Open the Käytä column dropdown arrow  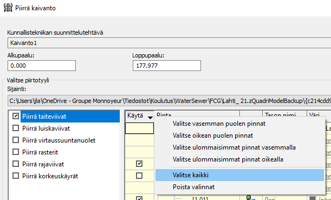point(150,118)
